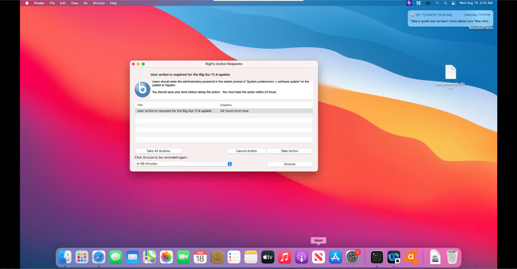Open Notes from the Dock
Screen dimensions: 517x269
tap(251, 257)
